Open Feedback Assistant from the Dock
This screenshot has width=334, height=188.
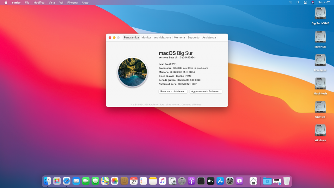click(239, 181)
